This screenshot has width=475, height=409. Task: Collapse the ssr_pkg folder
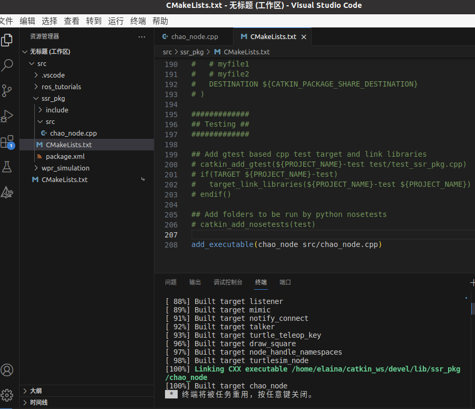tap(36, 99)
